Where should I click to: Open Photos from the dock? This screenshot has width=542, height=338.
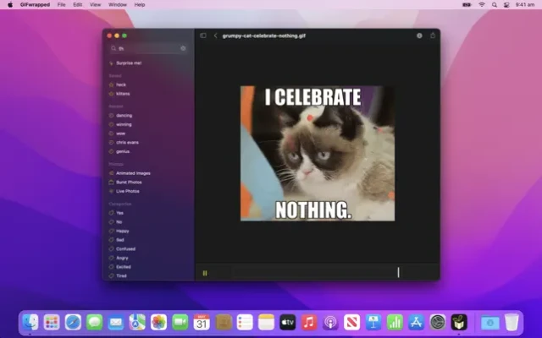158,323
